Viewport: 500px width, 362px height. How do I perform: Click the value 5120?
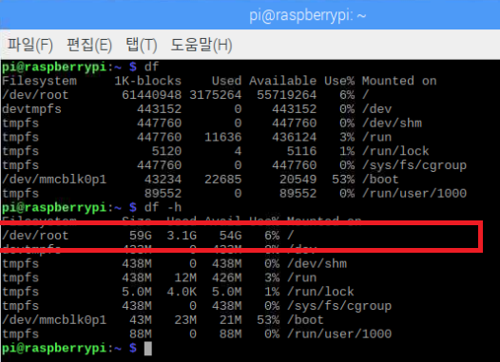click(166, 151)
